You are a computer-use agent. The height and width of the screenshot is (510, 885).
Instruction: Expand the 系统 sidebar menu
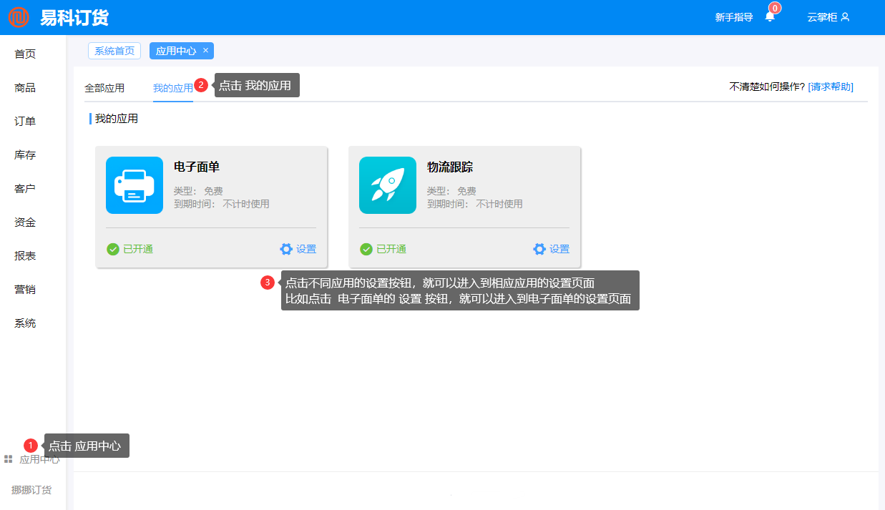click(x=25, y=323)
